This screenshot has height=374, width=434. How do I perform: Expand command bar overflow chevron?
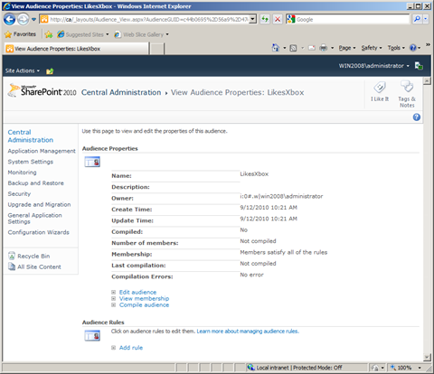coord(428,45)
